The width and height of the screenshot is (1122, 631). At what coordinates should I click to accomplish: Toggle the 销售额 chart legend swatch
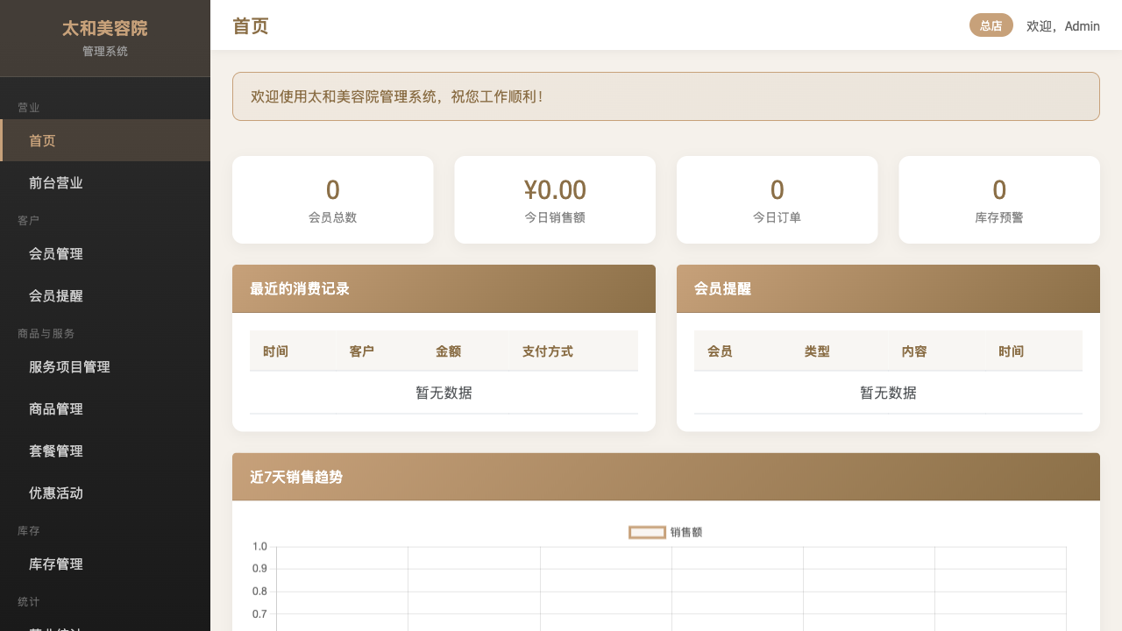pyautogui.click(x=647, y=532)
